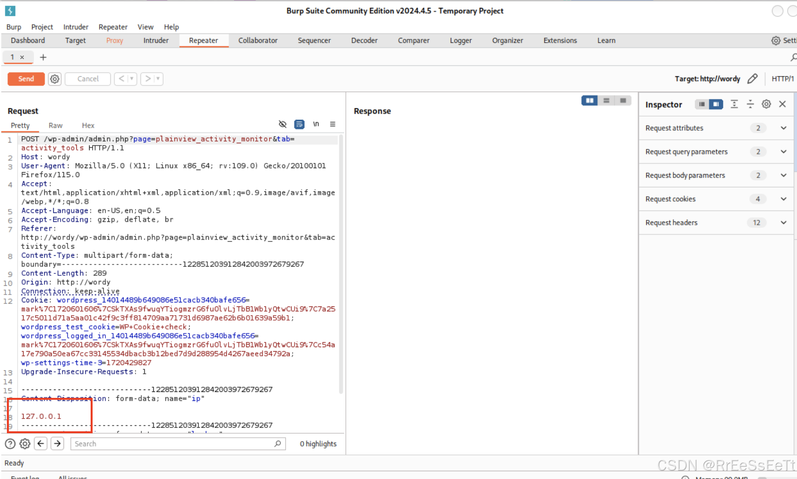Open the Help menu
Screen dimensions: 797x479
(x=171, y=27)
